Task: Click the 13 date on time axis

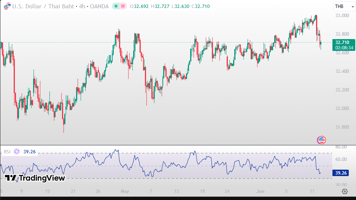Action: [x=176, y=191]
